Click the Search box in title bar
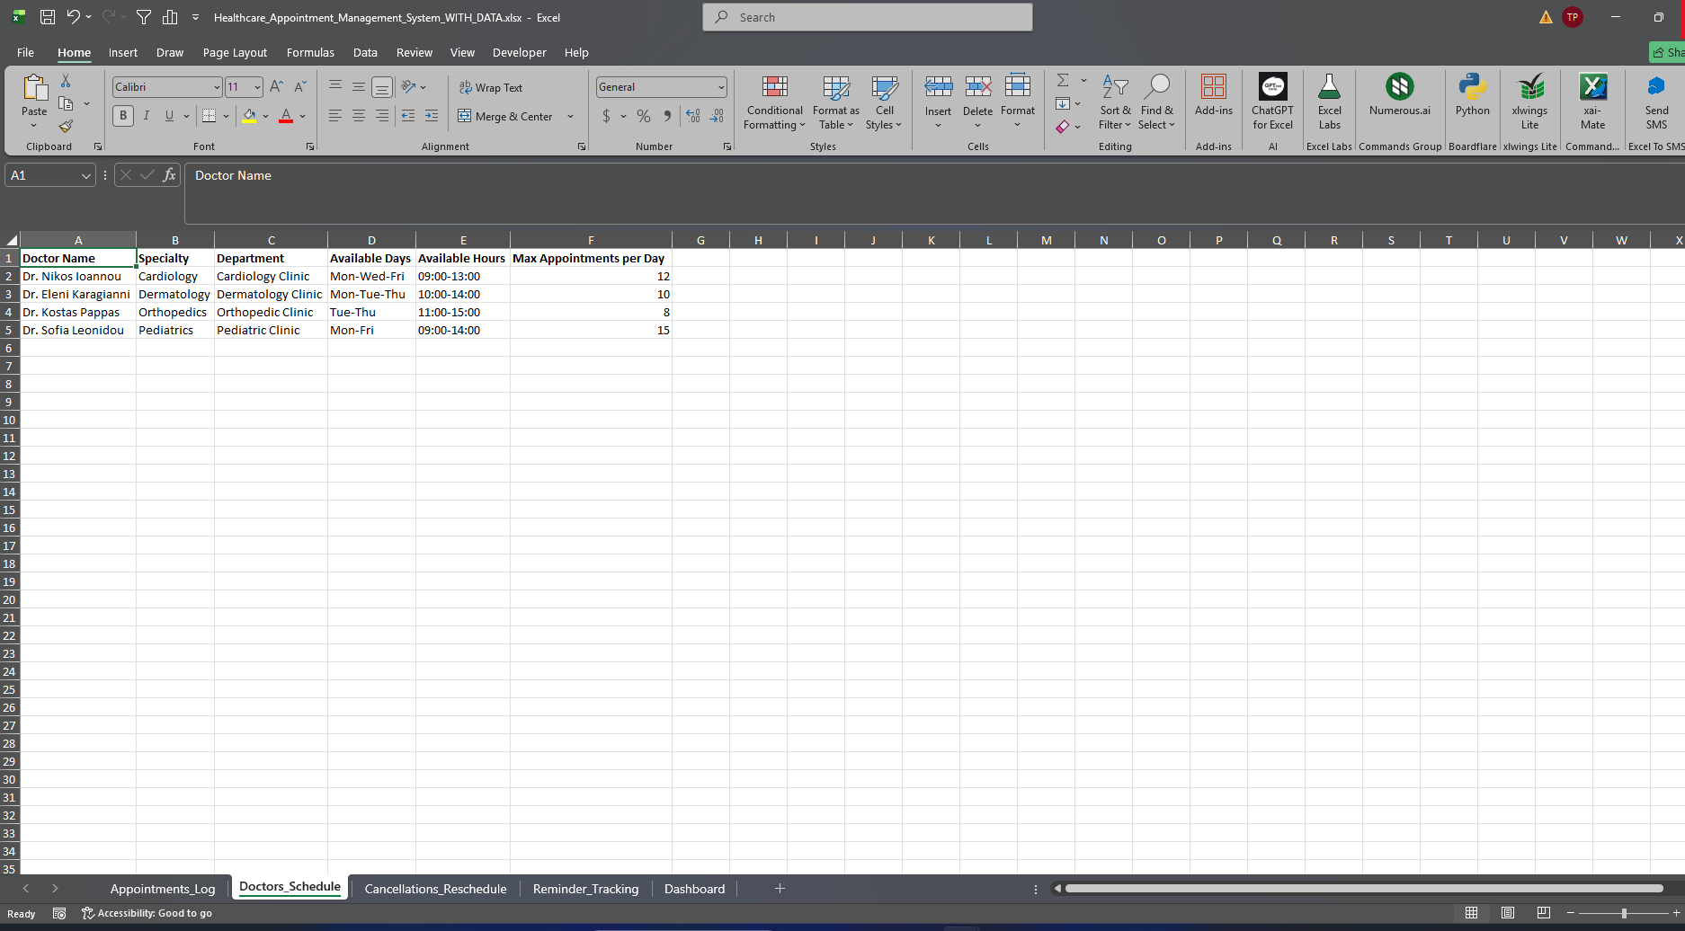 pos(867,17)
